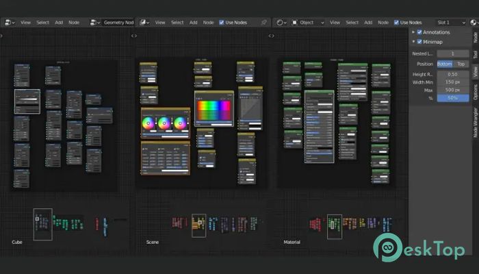
Task: Uncheck the Annotations checkbox
Action: click(x=419, y=32)
